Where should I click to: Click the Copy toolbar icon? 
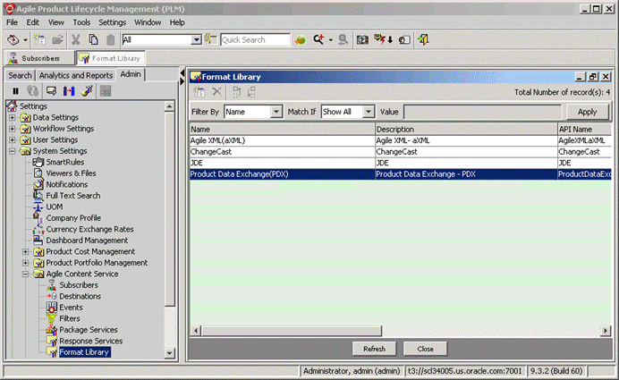94,39
